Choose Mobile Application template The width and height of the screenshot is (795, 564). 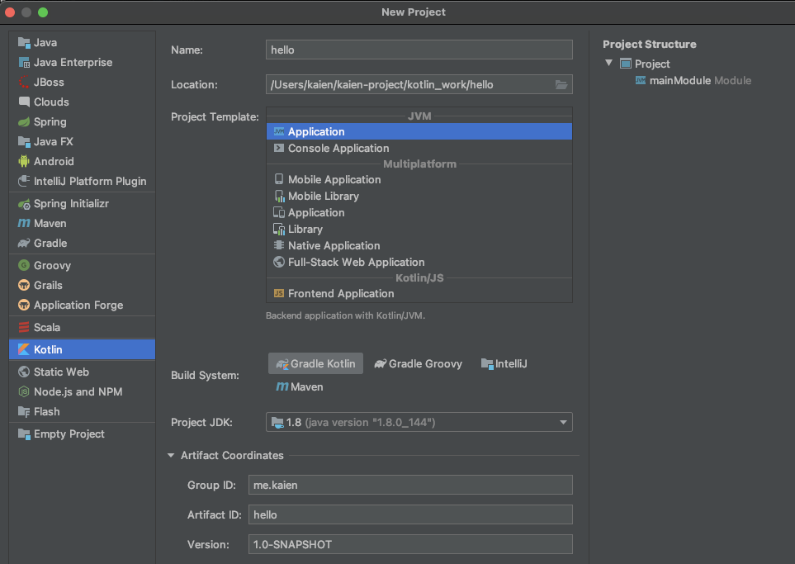419,179
